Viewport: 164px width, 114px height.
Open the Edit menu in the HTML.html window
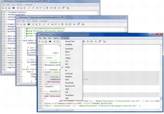click(45, 38)
